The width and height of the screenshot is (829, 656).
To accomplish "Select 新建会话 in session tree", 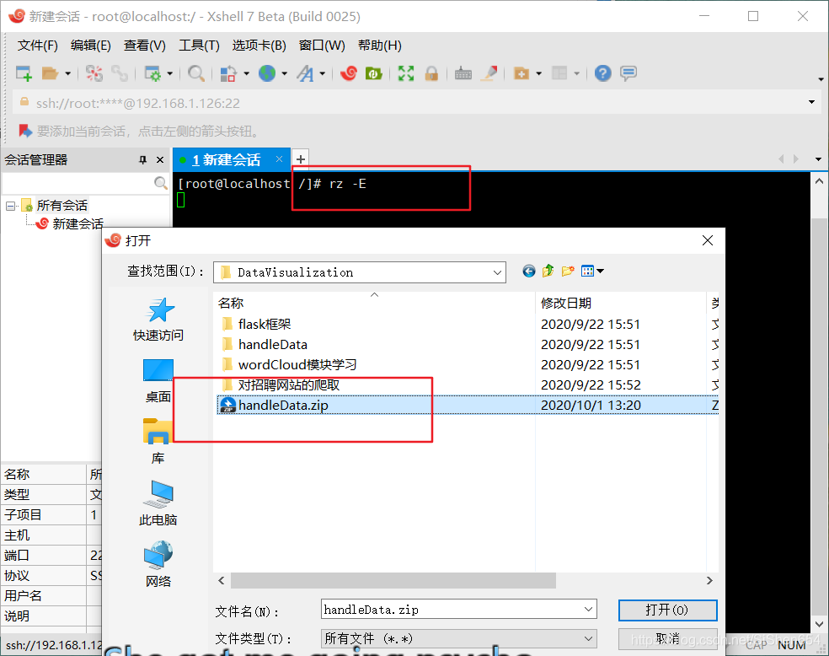I will (x=78, y=223).
